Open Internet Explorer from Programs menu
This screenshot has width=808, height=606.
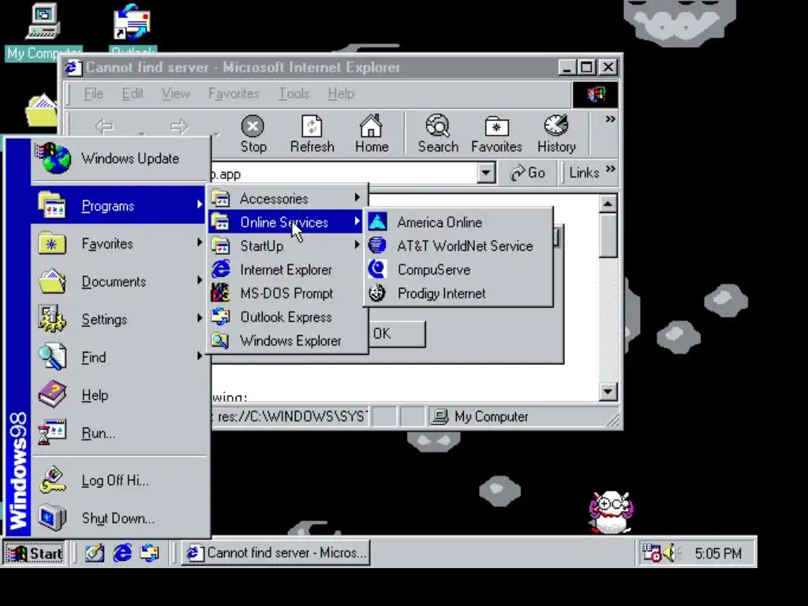tap(286, 270)
